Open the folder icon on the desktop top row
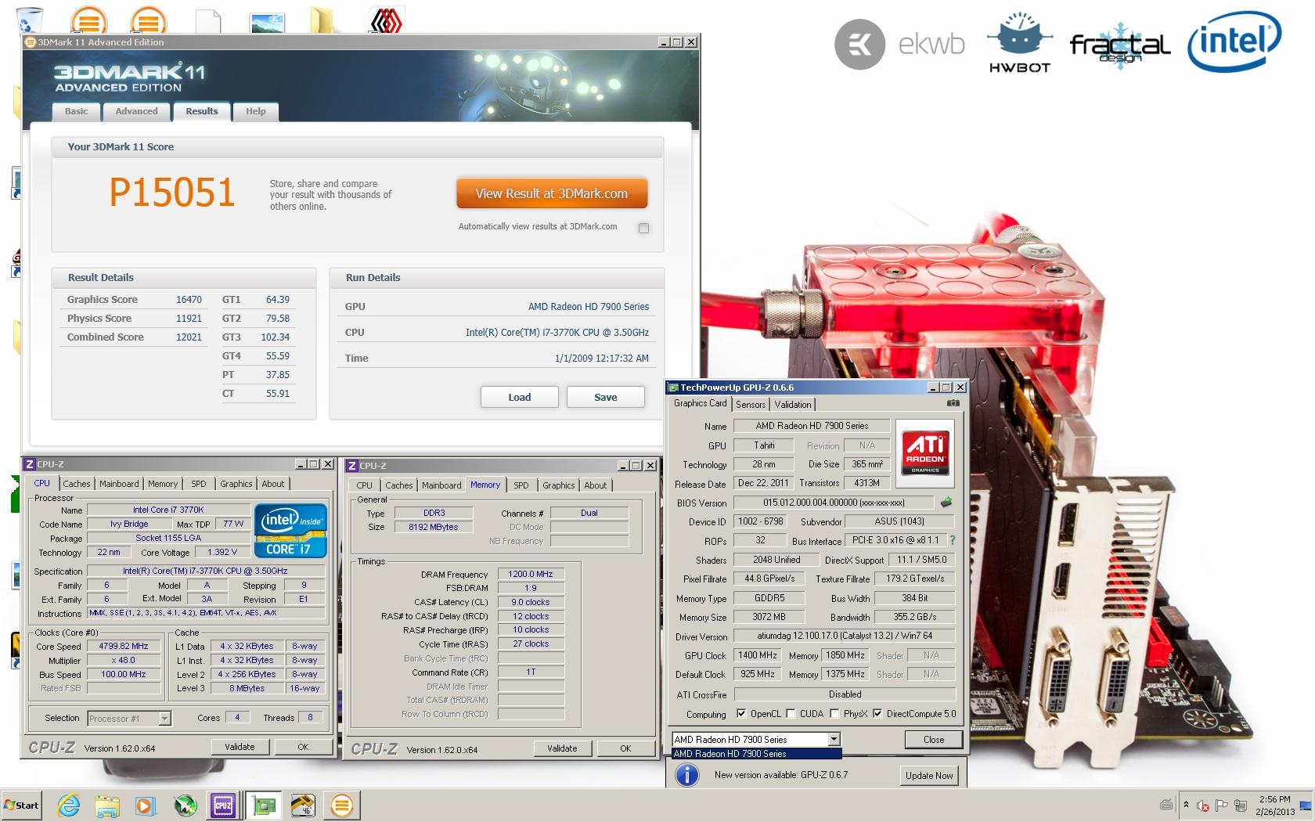1315x822 pixels. 323,19
